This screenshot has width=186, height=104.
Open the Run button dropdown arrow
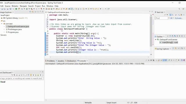29,9
